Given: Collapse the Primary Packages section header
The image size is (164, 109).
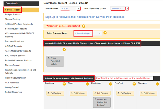Looking at the screenshot, I should [158, 79].
